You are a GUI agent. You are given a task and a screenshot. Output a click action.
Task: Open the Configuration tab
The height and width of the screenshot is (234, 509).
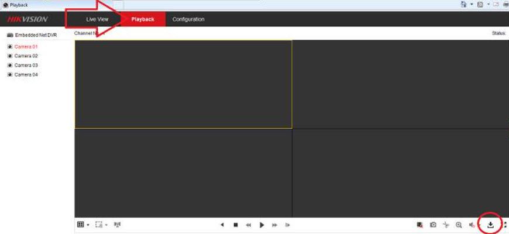point(188,19)
